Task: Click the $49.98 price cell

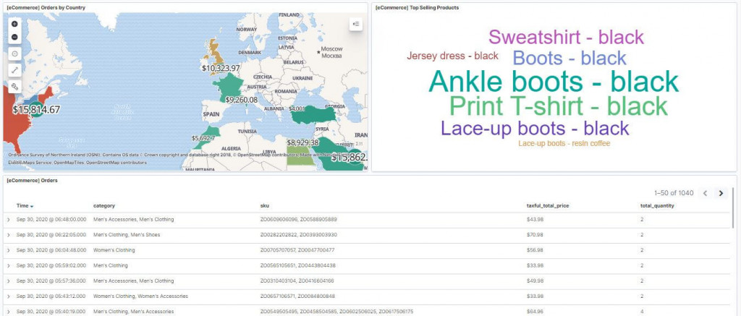Action: (535, 281)
